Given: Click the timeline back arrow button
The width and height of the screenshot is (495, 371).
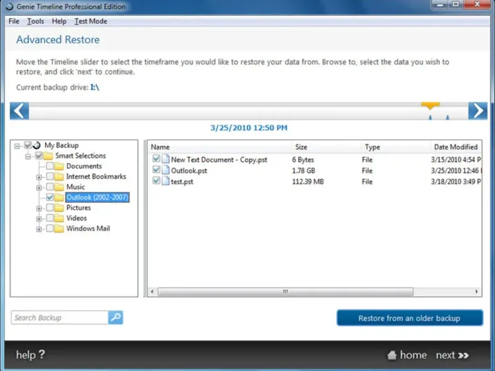Looking at the screenshot, I should pos(19,111).
